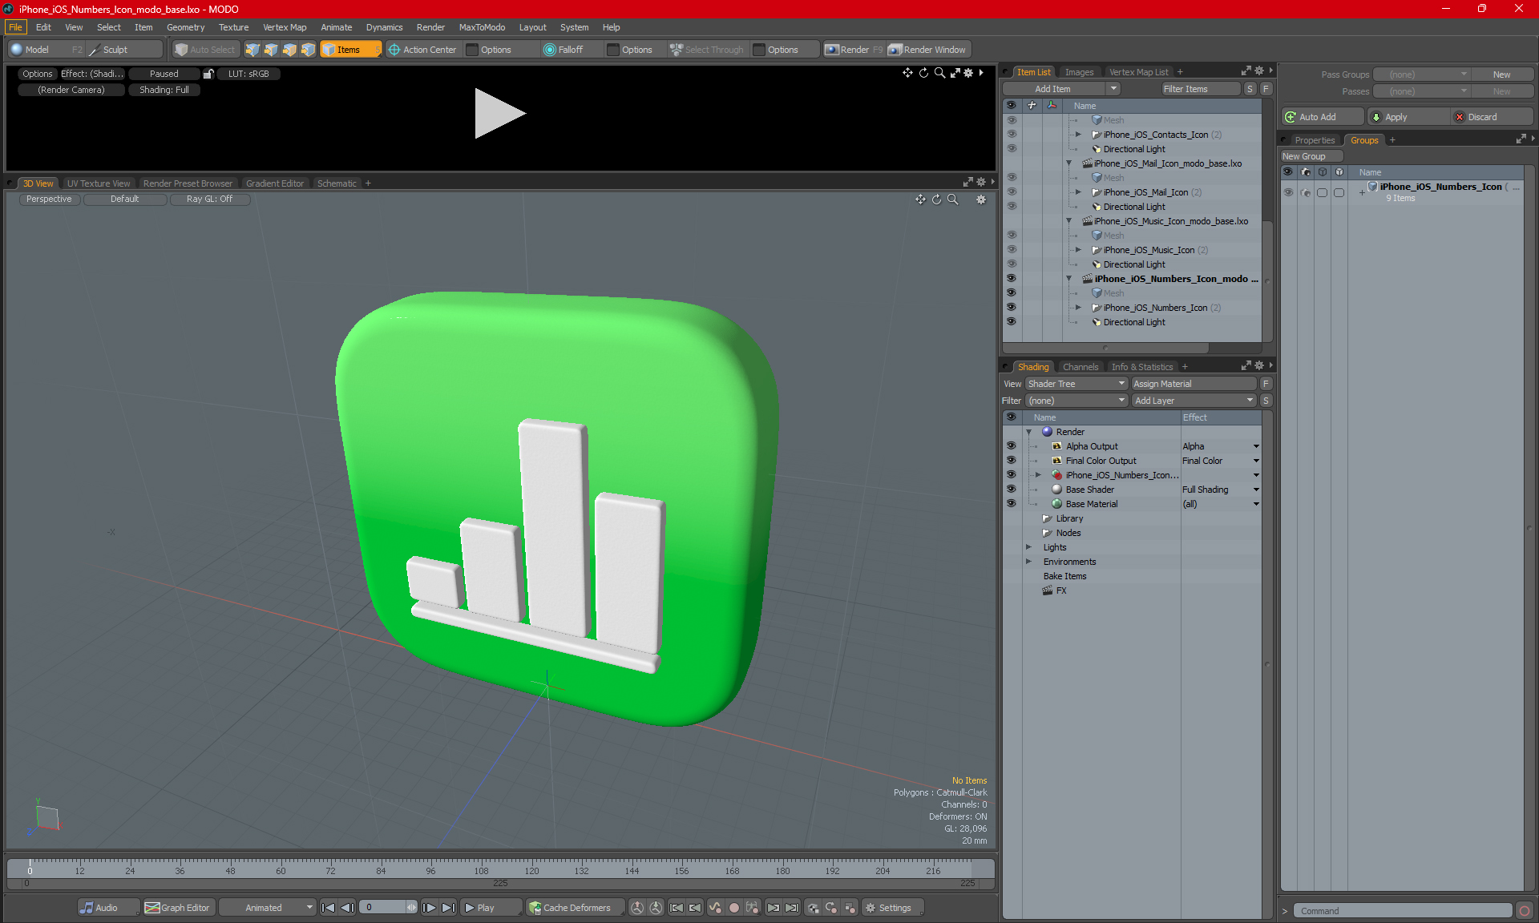The image size is (1539, 923).
Task: Toggle visibility of iPhone_iOS_Numbers_Icon group
Action: [1288, 192]
